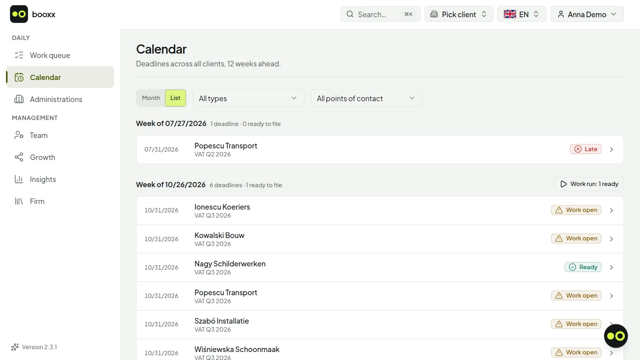The width and height of the screenshot is (640, 360).
Task: Start Work run: 1 ready
Action: click(x=589, y=184)
